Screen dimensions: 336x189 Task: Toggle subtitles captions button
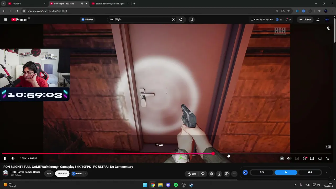pos(297,158)
